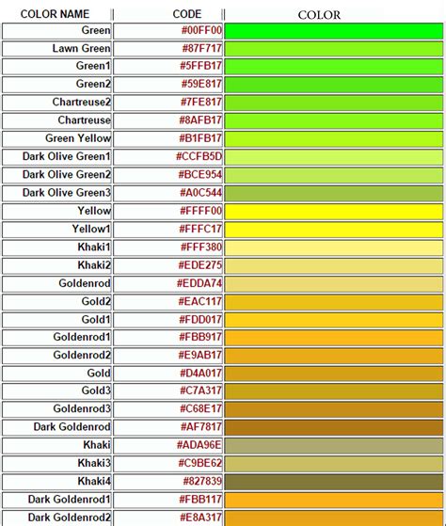Screen dimensions: 446x526
Task: Select the Yellow1 name cell
Action: click(x=56, y=230)
